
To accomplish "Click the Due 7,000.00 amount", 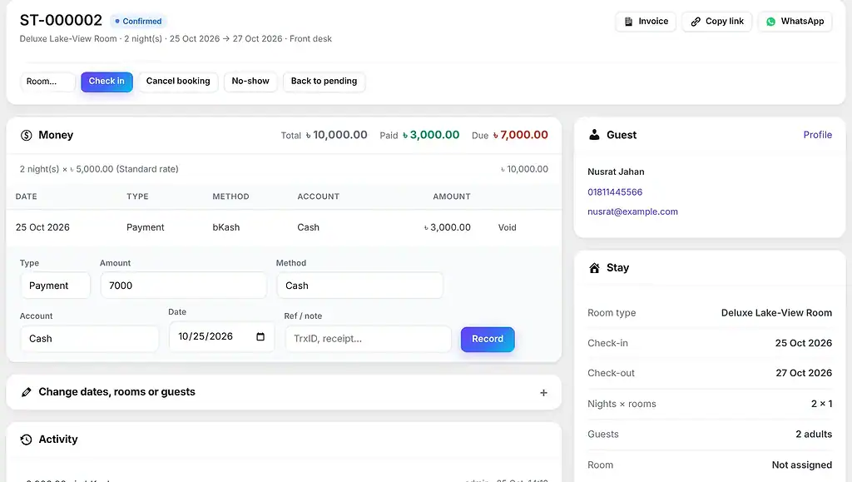I will 521,135.
